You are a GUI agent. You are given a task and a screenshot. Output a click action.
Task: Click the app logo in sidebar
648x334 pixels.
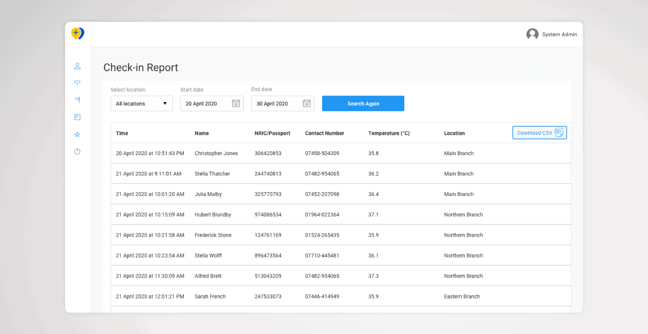(77, 33)
